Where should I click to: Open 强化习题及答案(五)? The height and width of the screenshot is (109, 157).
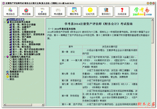coord(23,69)
